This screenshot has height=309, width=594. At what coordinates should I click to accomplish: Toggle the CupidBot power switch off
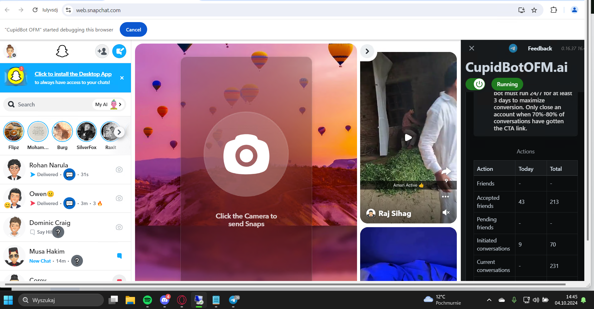pos(476,84)
